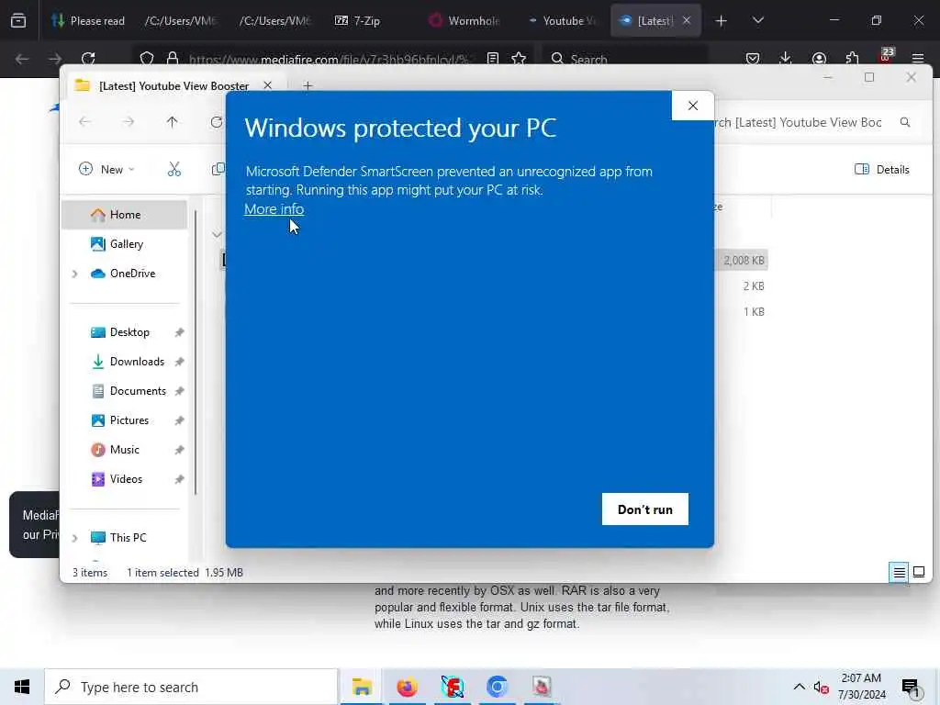Open Videos folder in sidebar

pyautogui.click(x=126, y=479)
